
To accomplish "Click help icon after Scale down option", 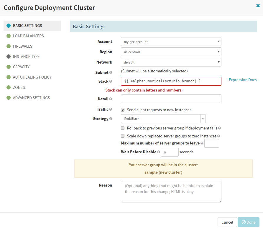I will coord(219,136).
